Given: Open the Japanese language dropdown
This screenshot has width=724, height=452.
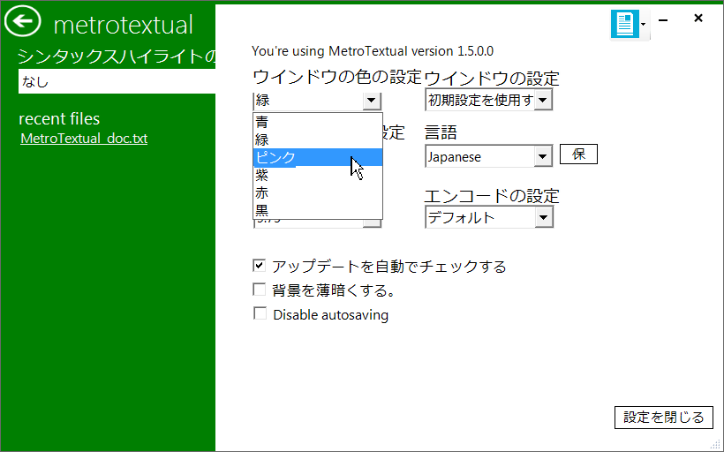Looking at the screenshot, I should (488, 156).
